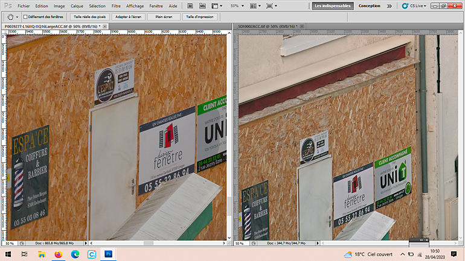The width and height of the screenshot is (465, 261).
Task: Switch to Conception workspace
Action: pos(369,6)
